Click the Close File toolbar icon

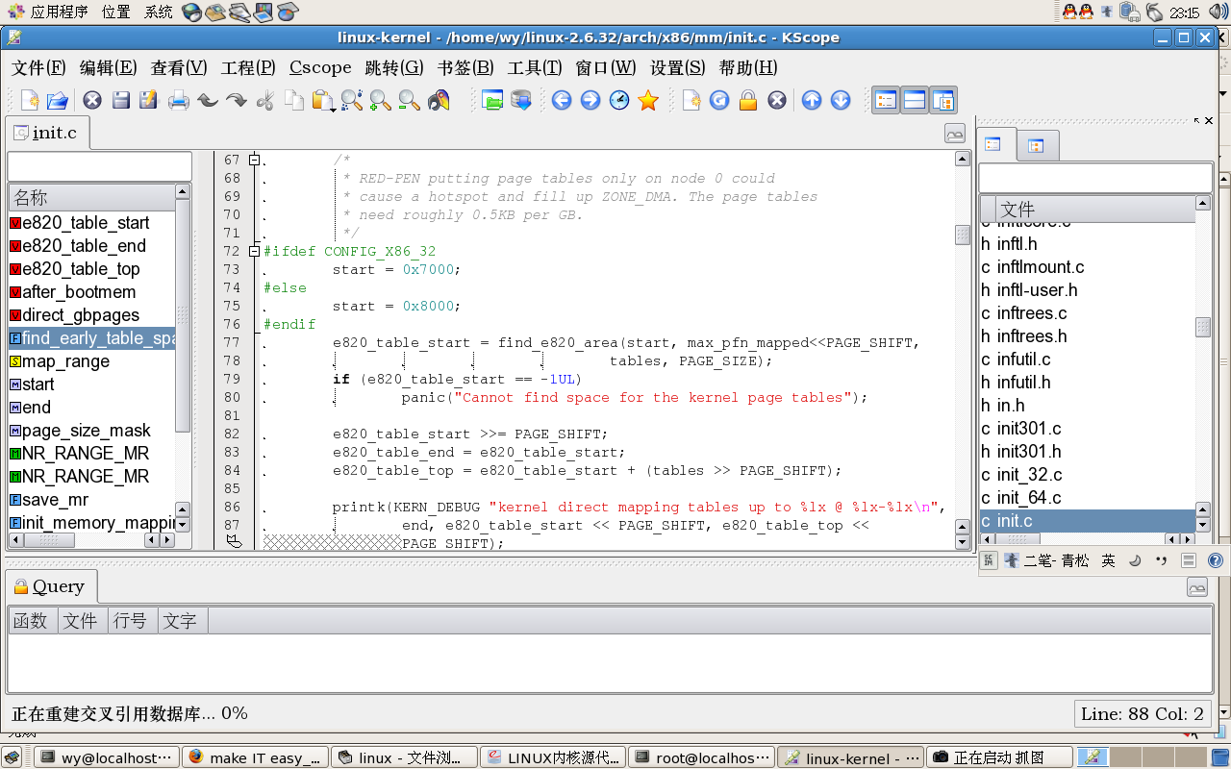(x=92, y=100)
